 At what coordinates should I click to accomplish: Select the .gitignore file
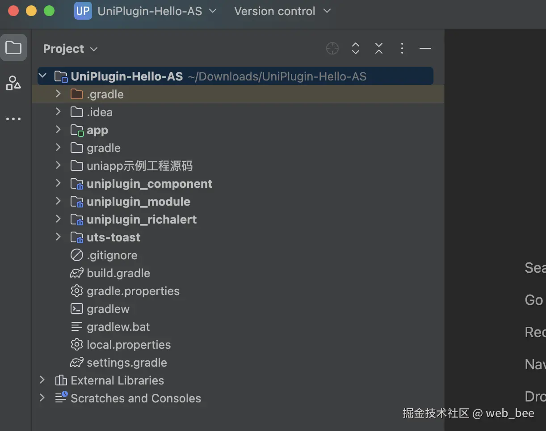112,255
